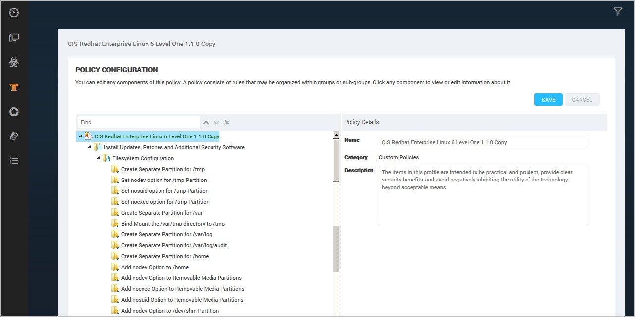This screenshot has height=317, width=635.
Task: Select the orange policies icon in sidebar
Action: pos(14,87)
